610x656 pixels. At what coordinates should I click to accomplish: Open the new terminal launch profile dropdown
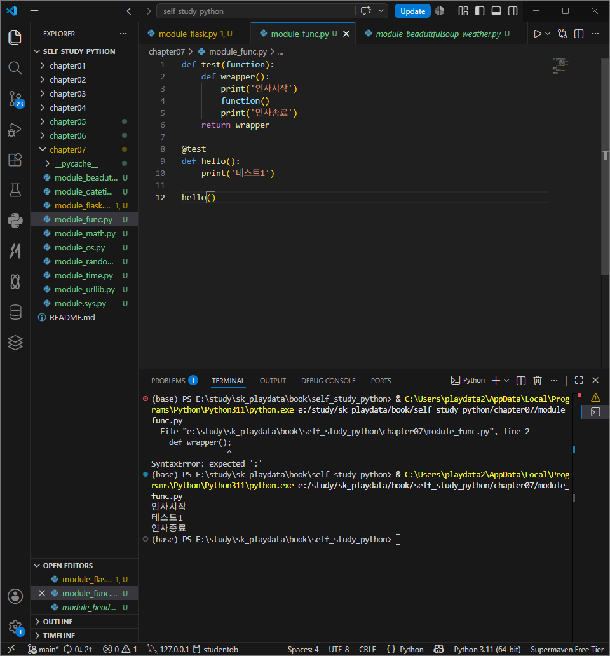[x=506, y=380]
